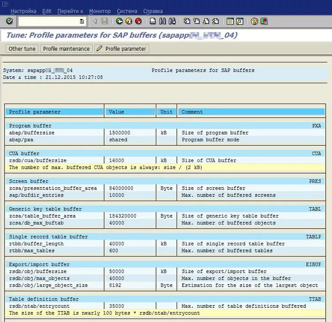Select the zcsa/db_max_buftab parameter
This screenshot has height=322, width=332.
(x=36, y=223)
